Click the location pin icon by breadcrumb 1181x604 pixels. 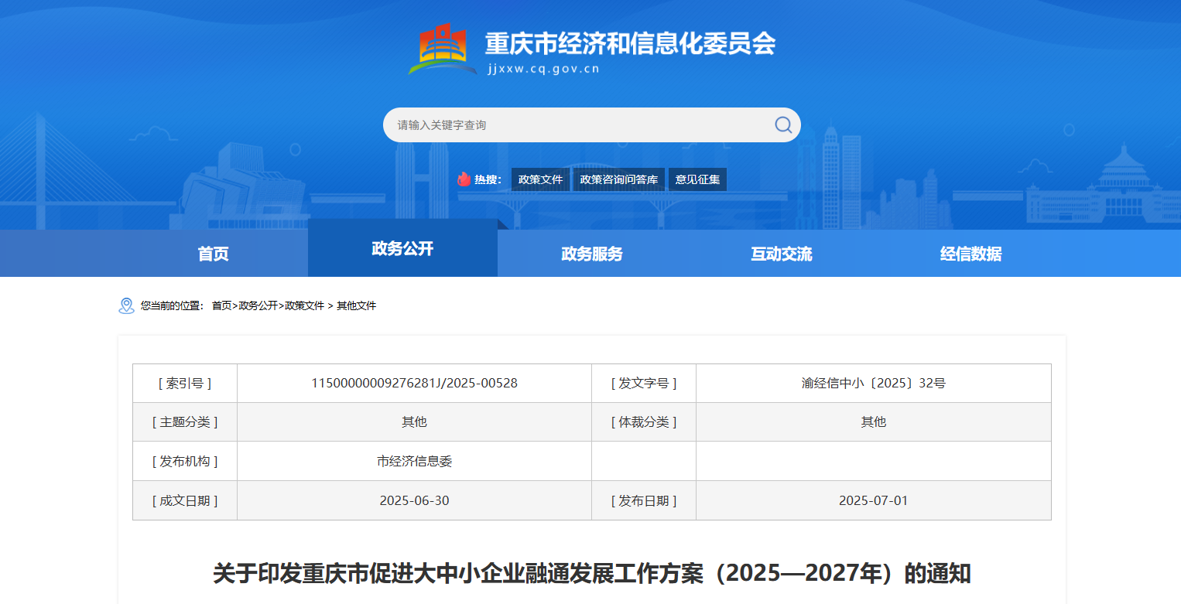[126, 305]
